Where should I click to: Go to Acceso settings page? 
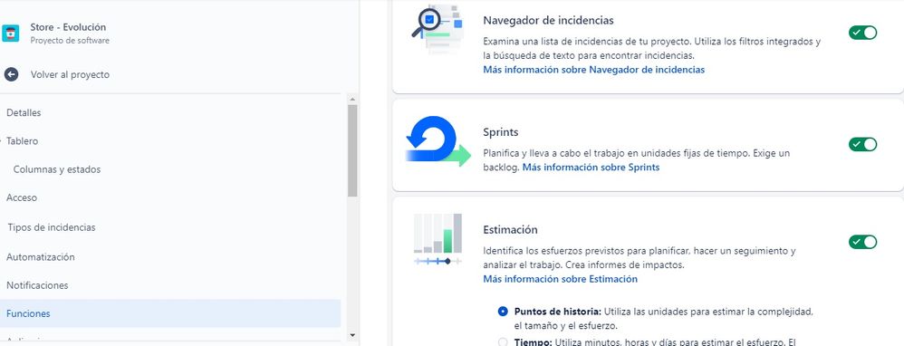click(x=22, y=197)
